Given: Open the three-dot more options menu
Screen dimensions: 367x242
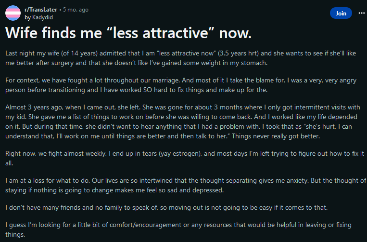Looking at the screenshot, I should tap(362, 13).
